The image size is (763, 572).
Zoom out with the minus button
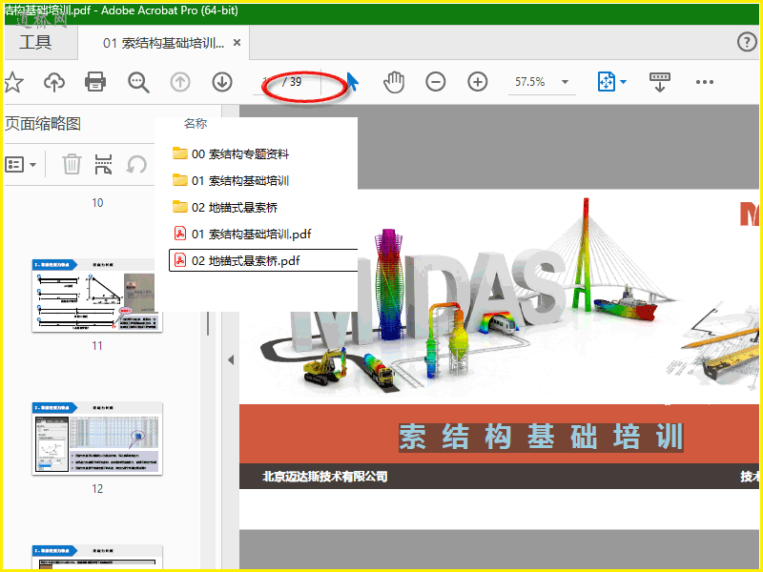click(436, 82)
